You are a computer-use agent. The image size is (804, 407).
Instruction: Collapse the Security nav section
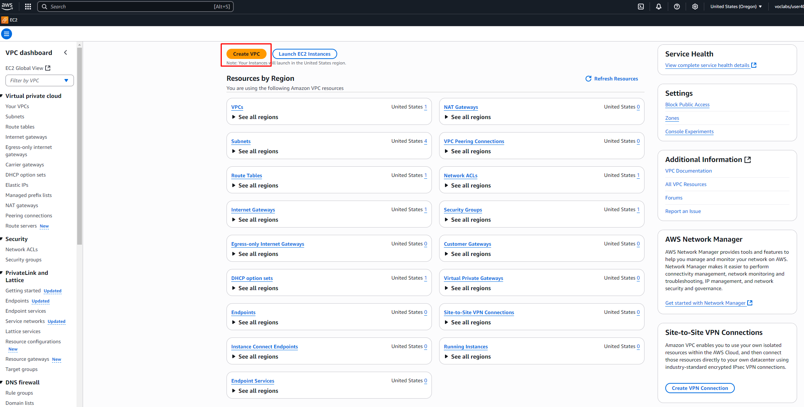2,239
